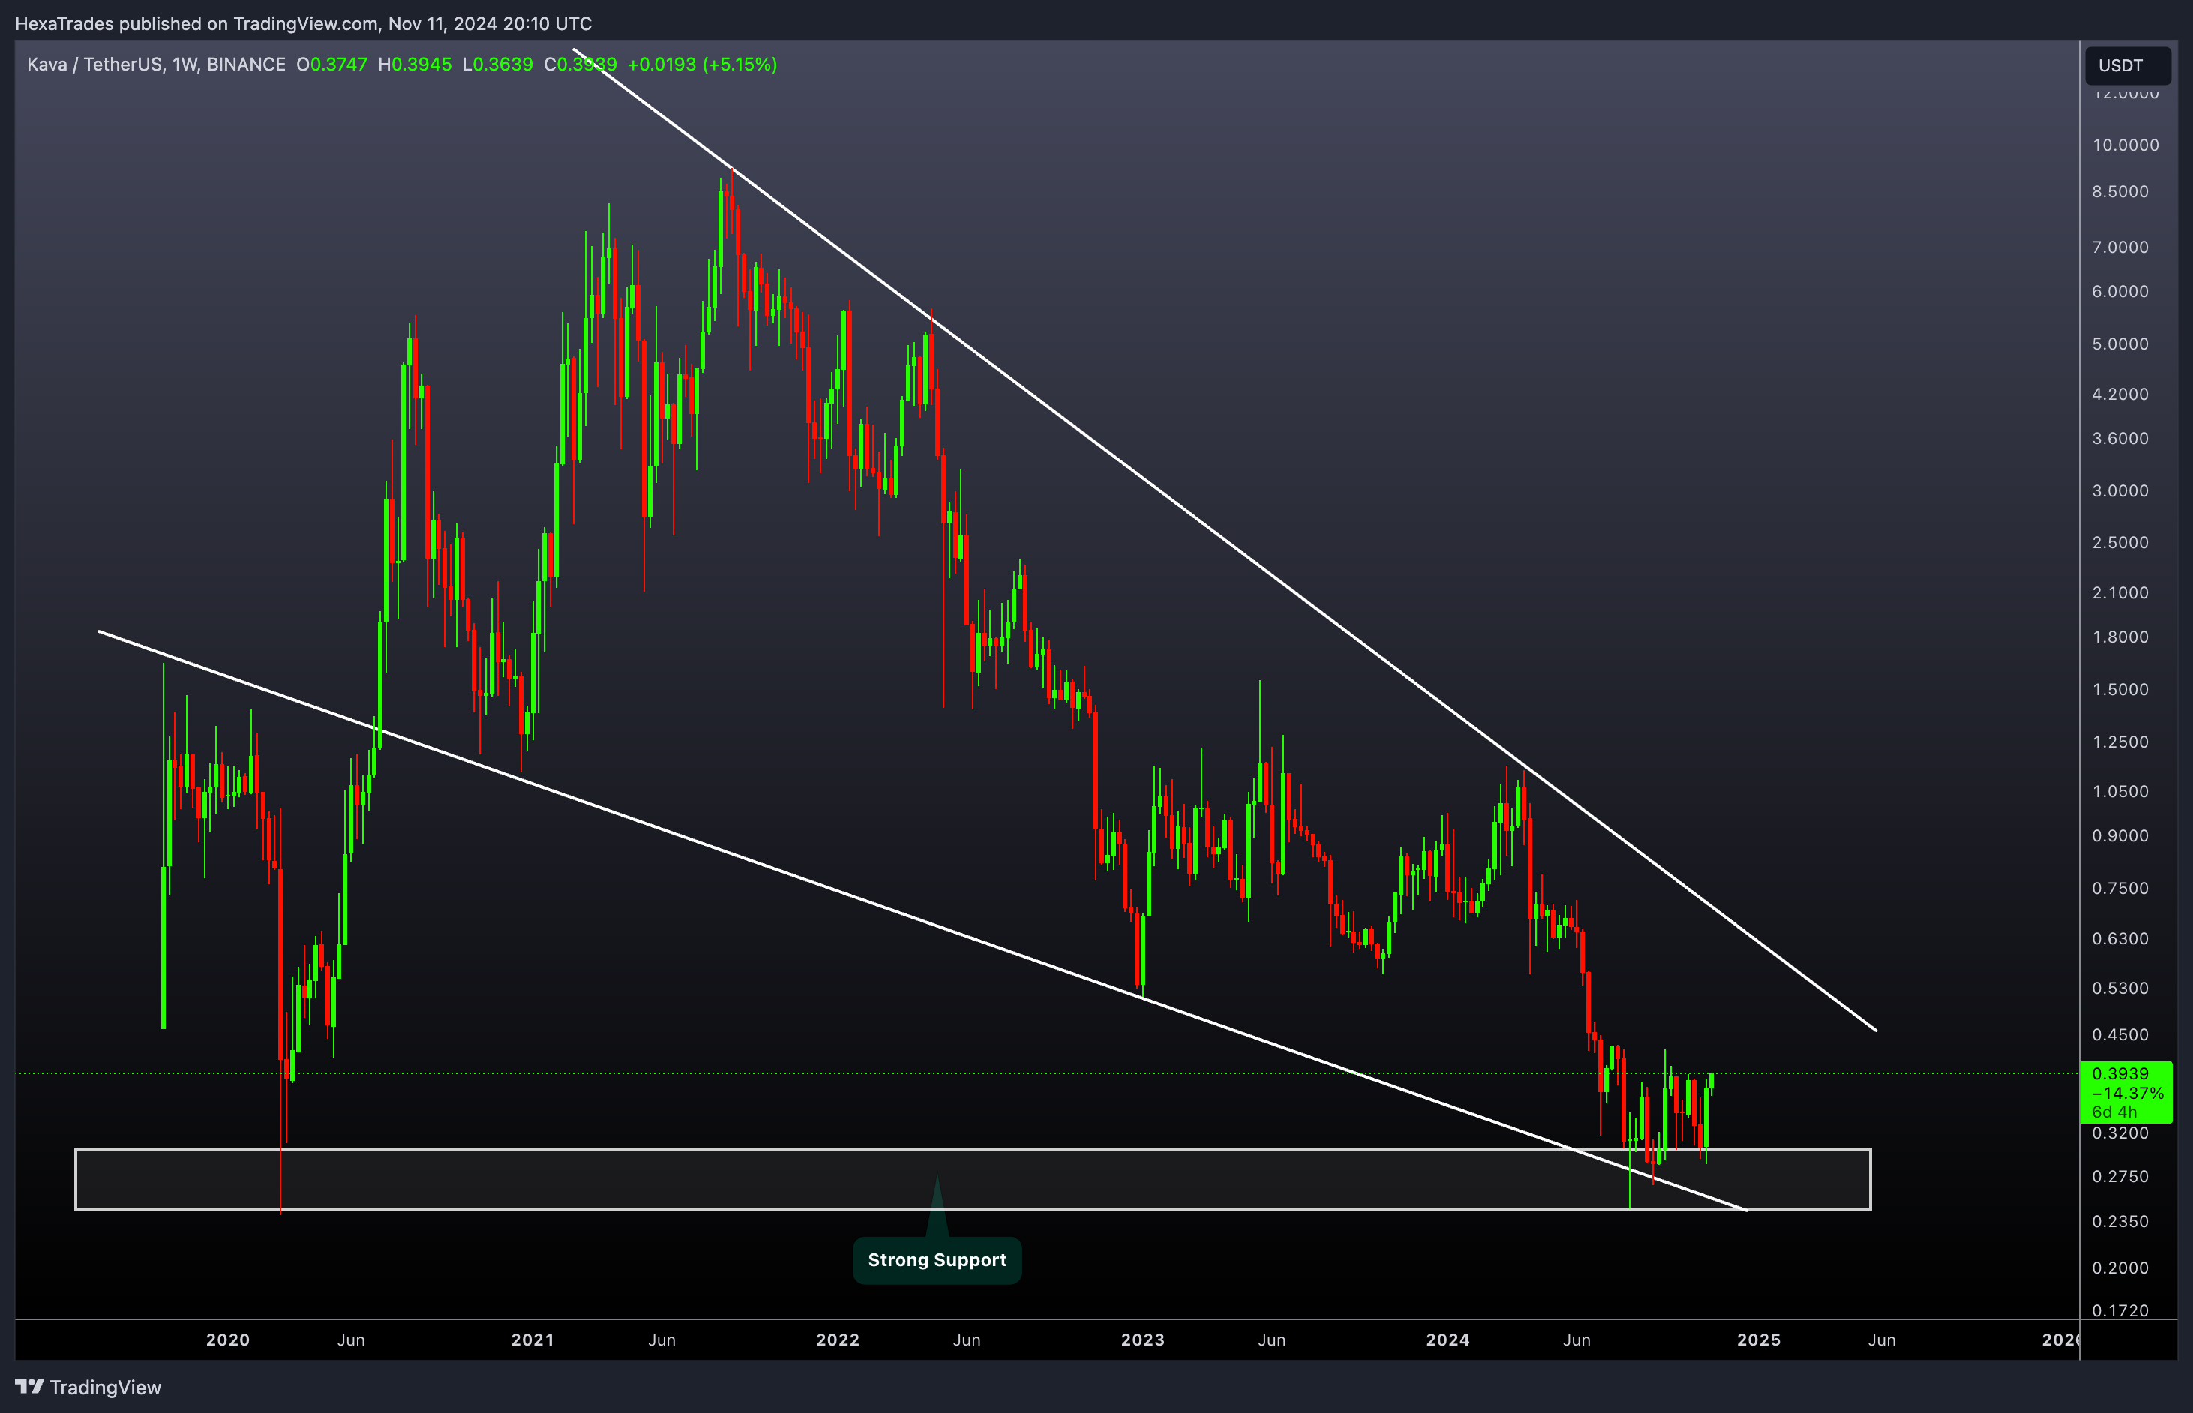Click the Jun label between 2024 and 2025

click(x=1576, y=1339)
